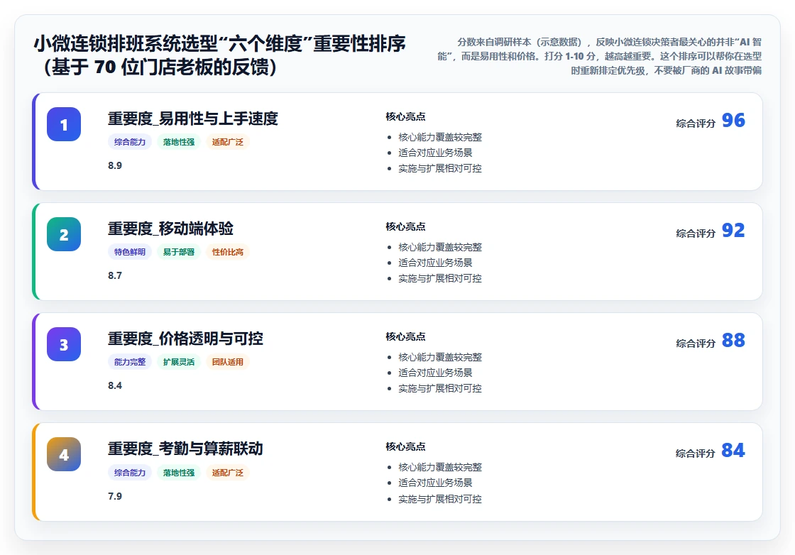795x555 pixels.
Task: Click the 8.9 score value
Action: [114, 166]
